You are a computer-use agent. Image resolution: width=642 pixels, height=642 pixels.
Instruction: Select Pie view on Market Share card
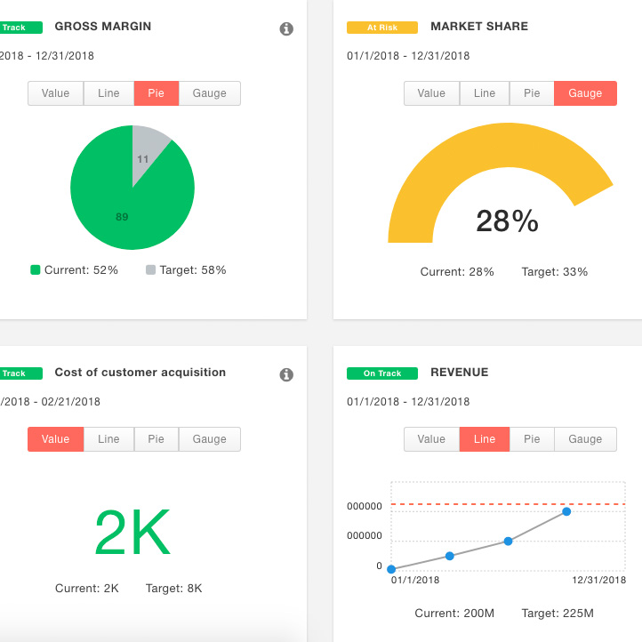(x=532, y=93)
